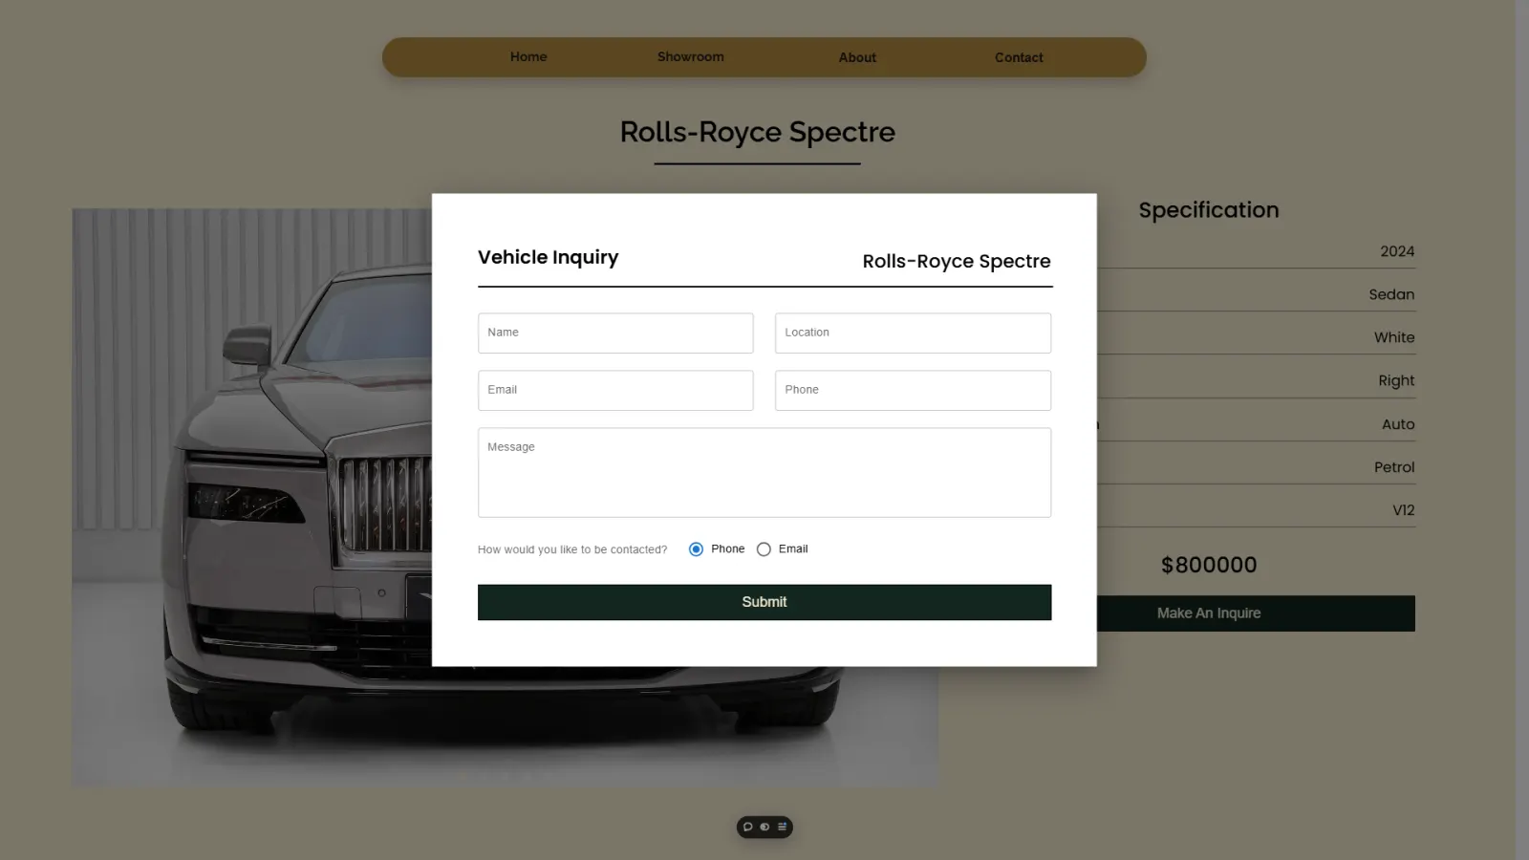The height and width of the screenshot is (860, 1529).
Task: Click the V12 engine value
Action: coord(1403,510)
